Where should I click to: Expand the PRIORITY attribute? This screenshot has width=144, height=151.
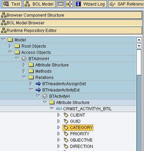click(x=58, y=134)
